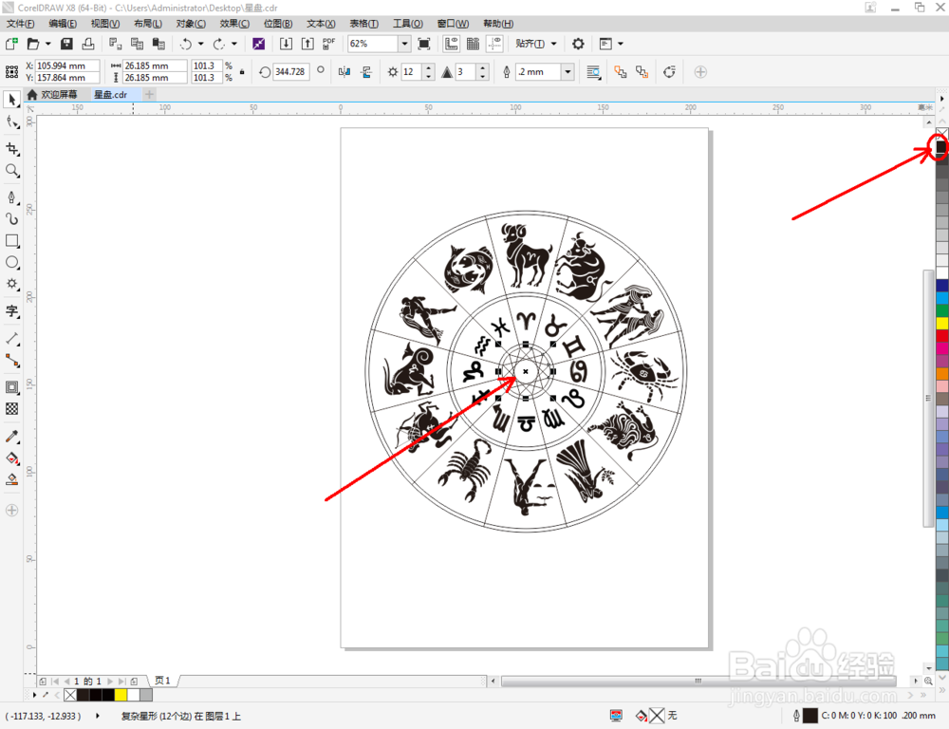
Task: Pick the black swatch in palette
Action: [x=941, y=146]
